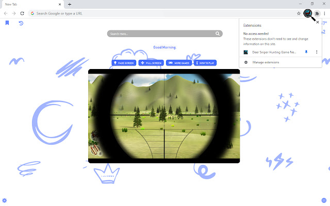Click the sniper scope game view

coord(164,116)
